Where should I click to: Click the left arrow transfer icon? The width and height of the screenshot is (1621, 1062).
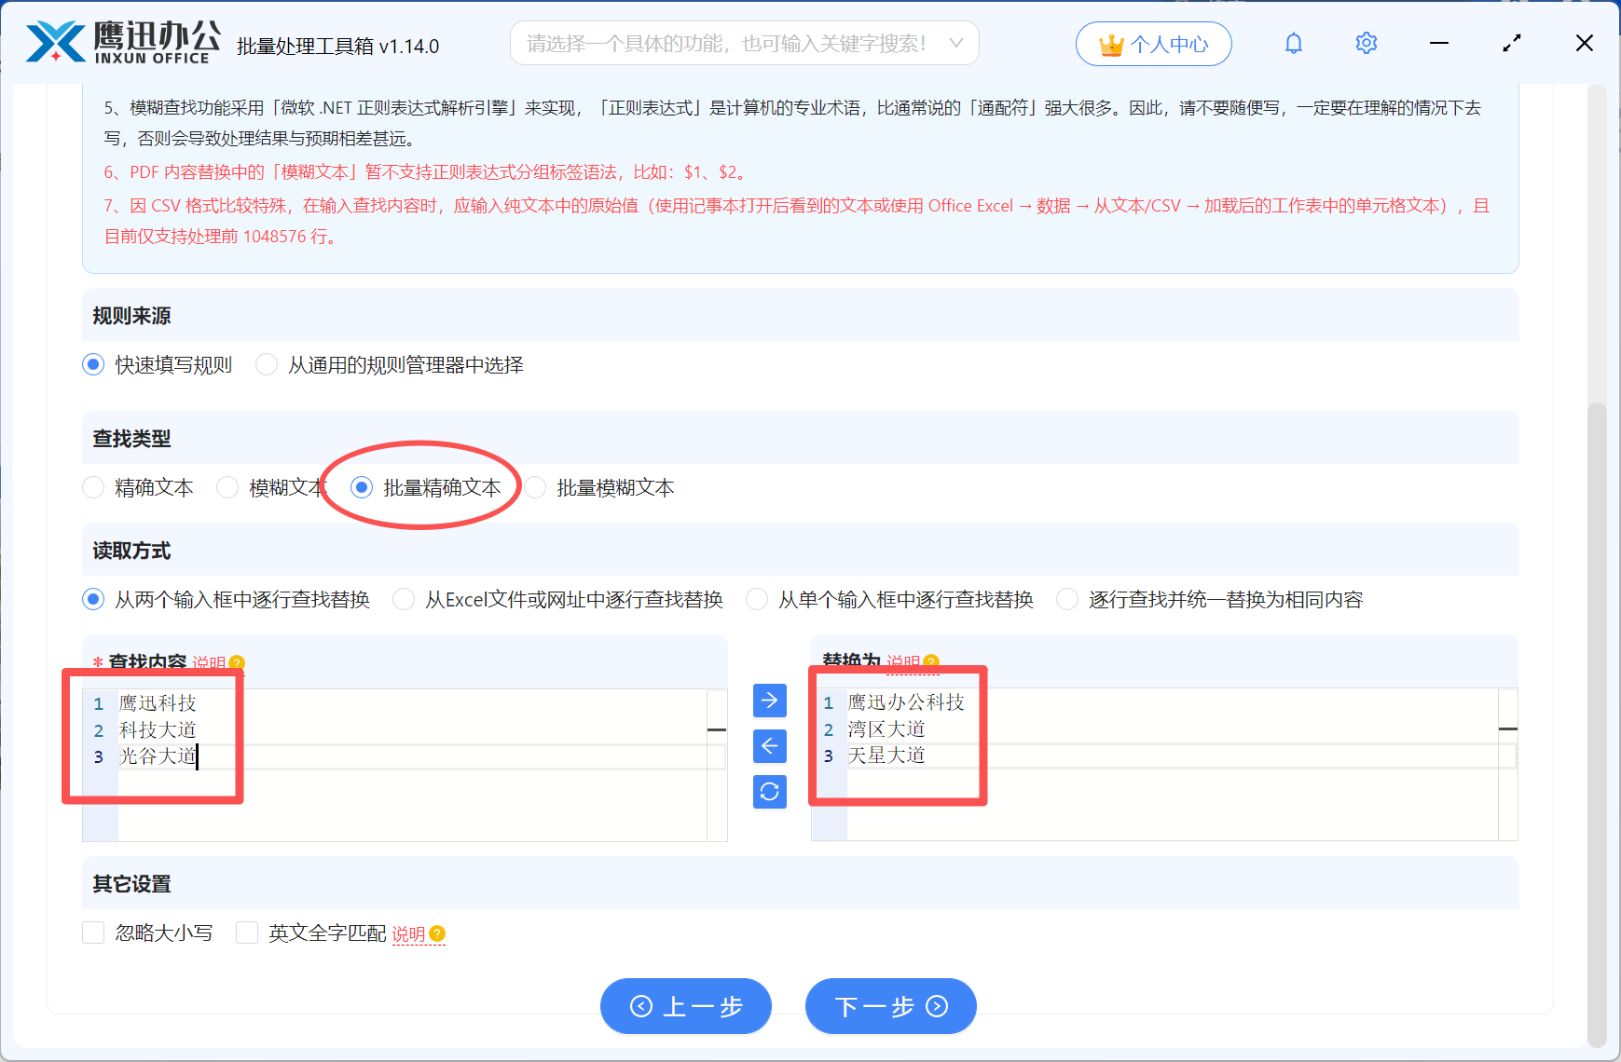coord(769,746)
